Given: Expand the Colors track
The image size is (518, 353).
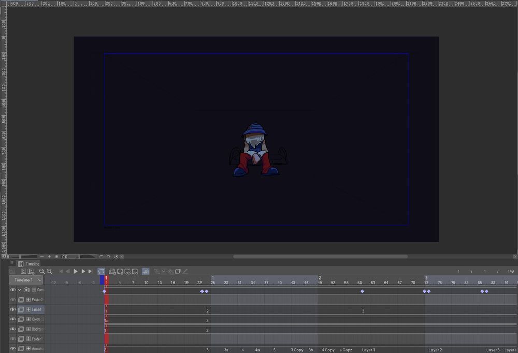Looking at the screenshot, I should pos(28,319).
